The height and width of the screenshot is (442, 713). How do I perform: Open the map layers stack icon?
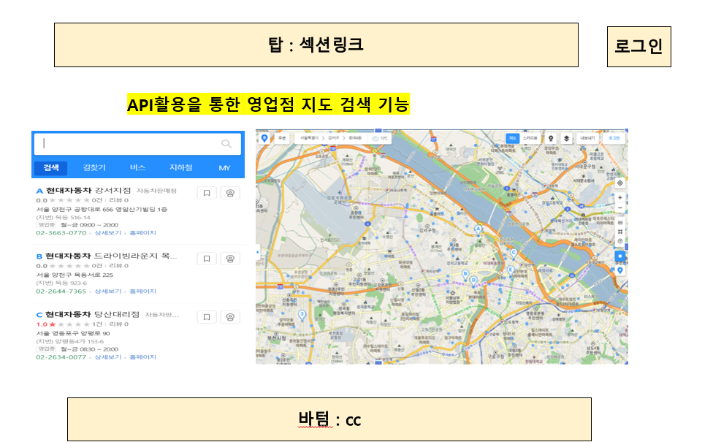coord(566,138)
